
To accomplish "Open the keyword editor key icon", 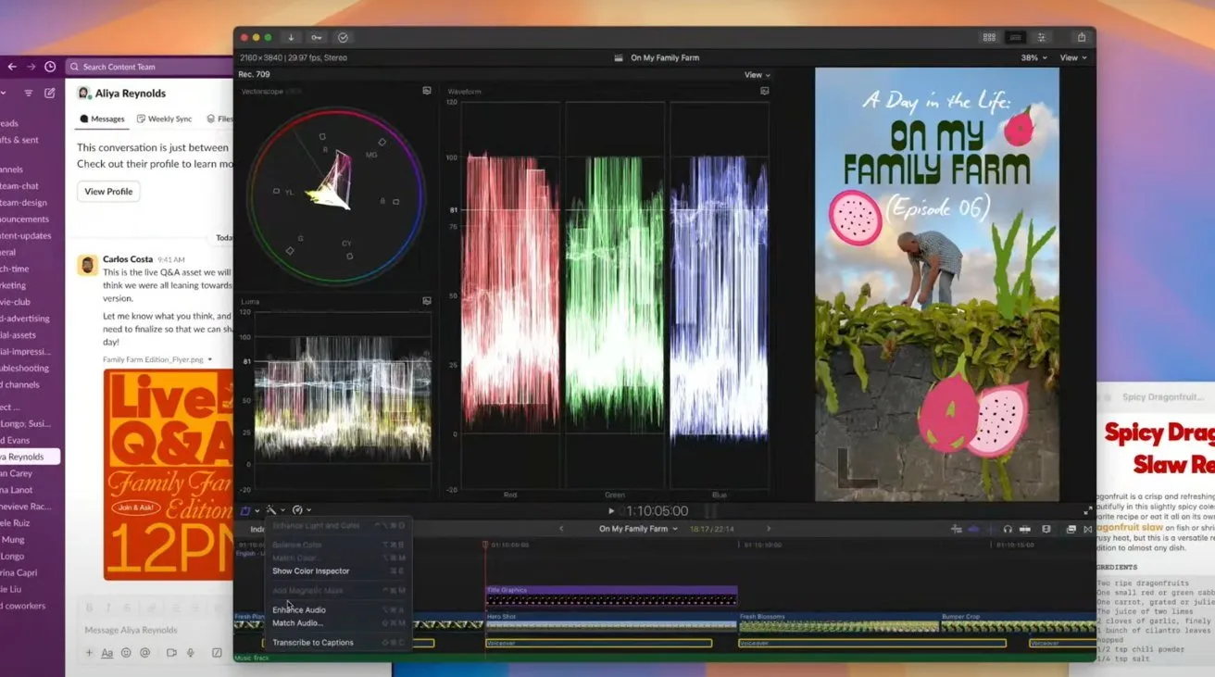I will point(317,37).
